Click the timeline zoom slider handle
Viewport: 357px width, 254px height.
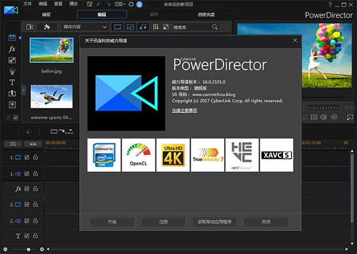[28, 249]
